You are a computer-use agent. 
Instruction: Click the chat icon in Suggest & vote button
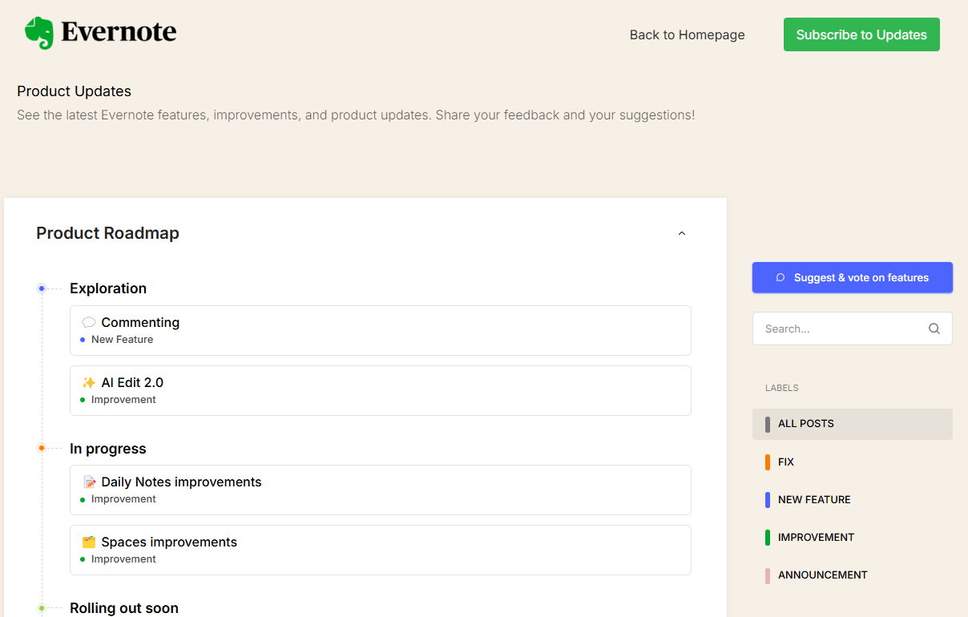[x=780, y=278]
